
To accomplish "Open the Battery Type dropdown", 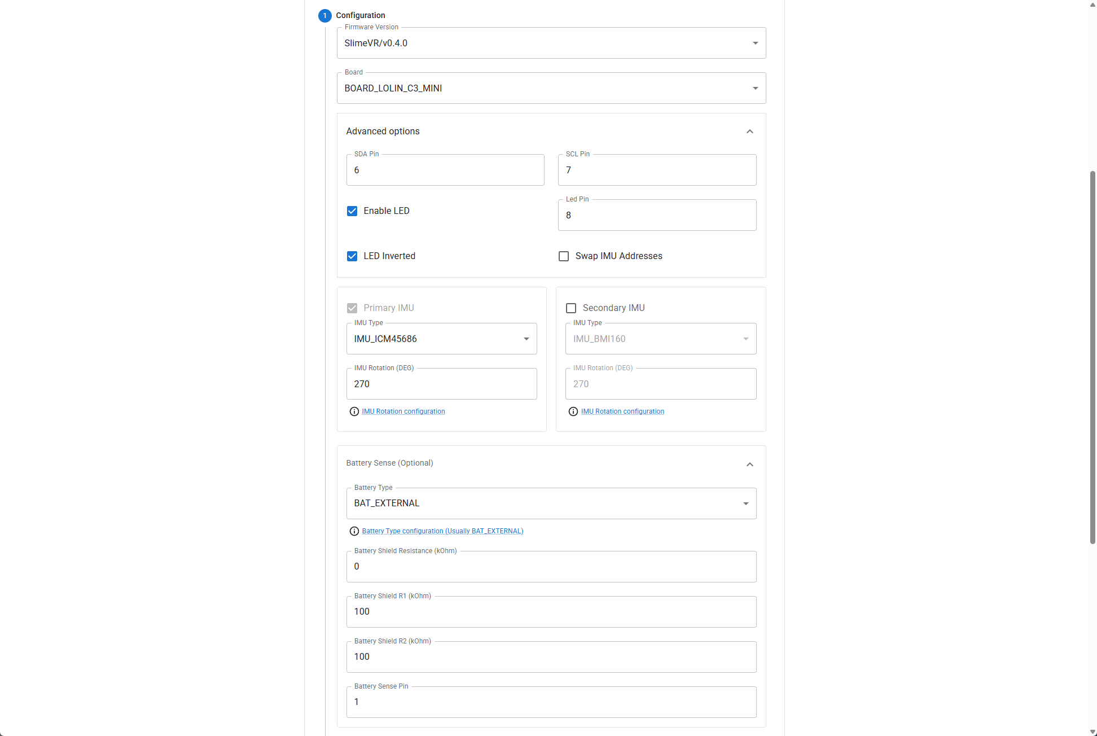I will [x=551, y=503].
